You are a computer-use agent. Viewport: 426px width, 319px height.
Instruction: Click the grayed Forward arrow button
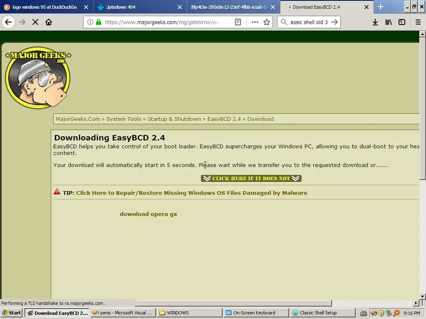click(22, 22)
